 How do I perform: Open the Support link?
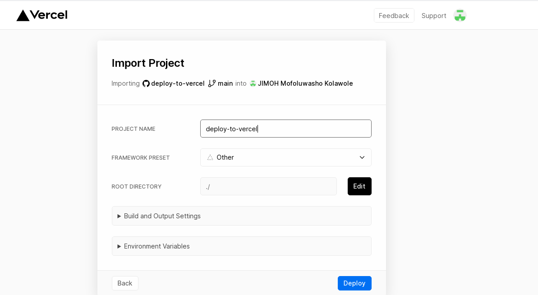[x=434, y=16]
